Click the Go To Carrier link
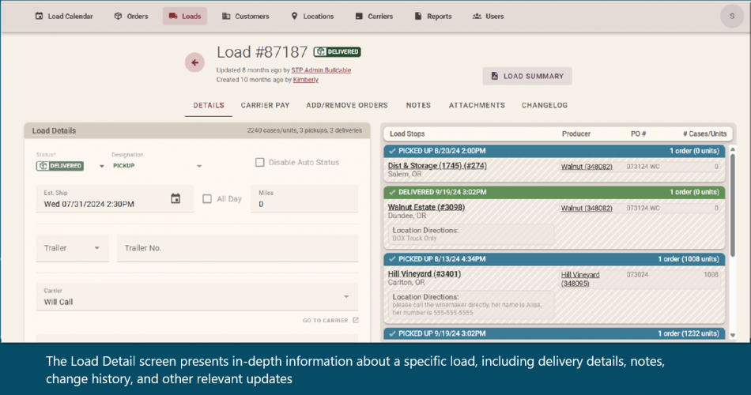751x395 pixels. click(325, 320)
